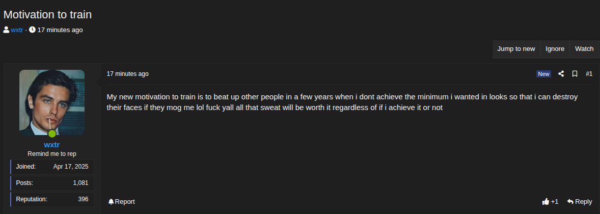Open wxtr username link under avatar
Screen dimensions: 600x214
tap(51, 145)
